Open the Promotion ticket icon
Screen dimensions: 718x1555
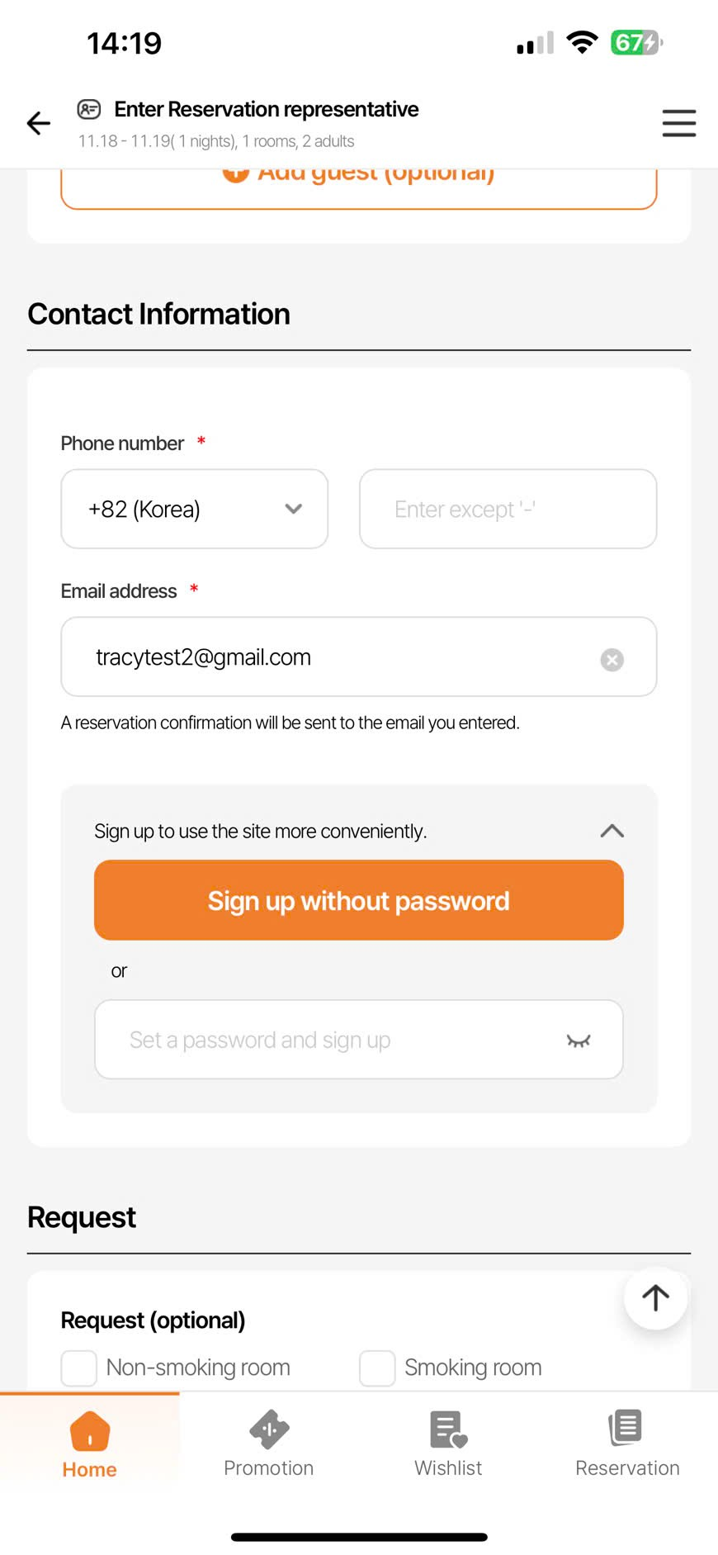tap(269, 1429)
